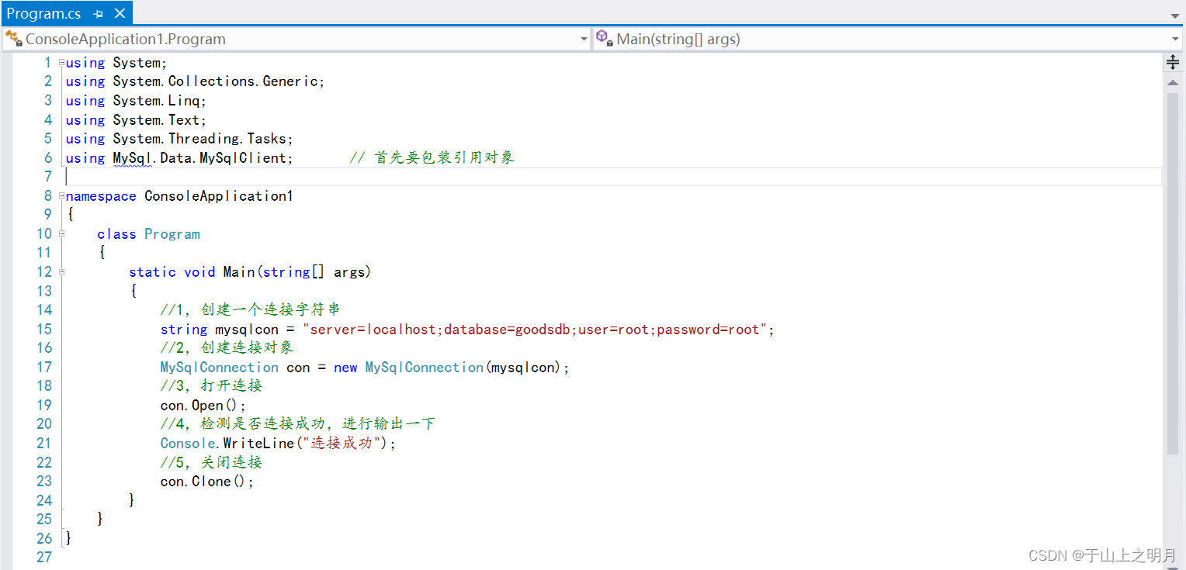Click 'con.Open();' on line 19
The image size is (1186, 570).
(203, 406)
